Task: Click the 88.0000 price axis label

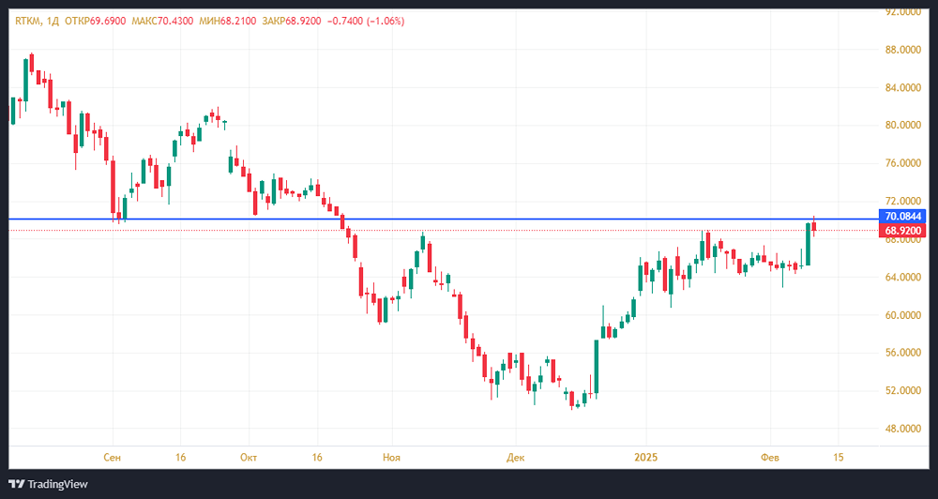Action: 902,50
